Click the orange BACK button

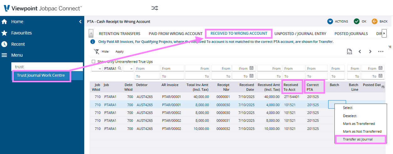click(x=380, y=21)
